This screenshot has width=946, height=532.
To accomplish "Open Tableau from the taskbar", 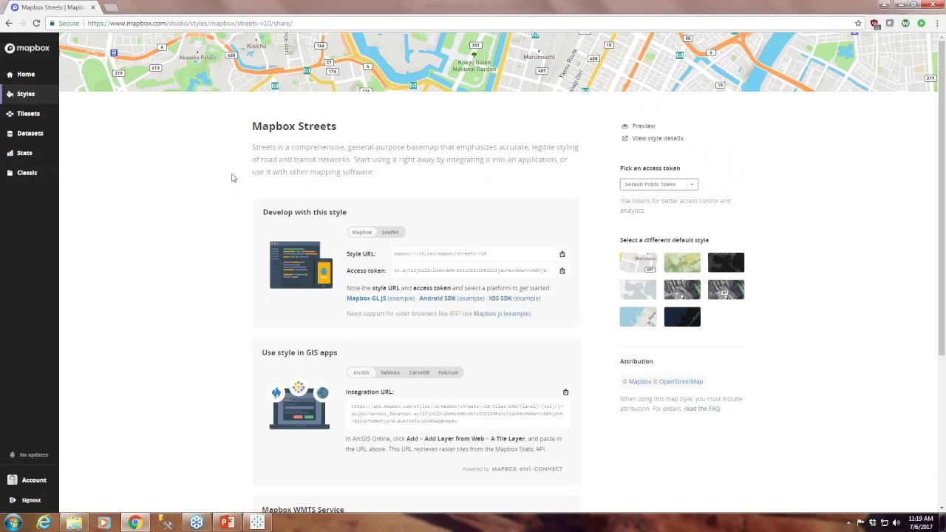I will point(257,523).
